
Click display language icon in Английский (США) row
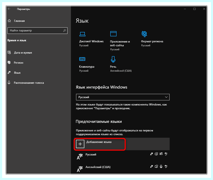152,167
